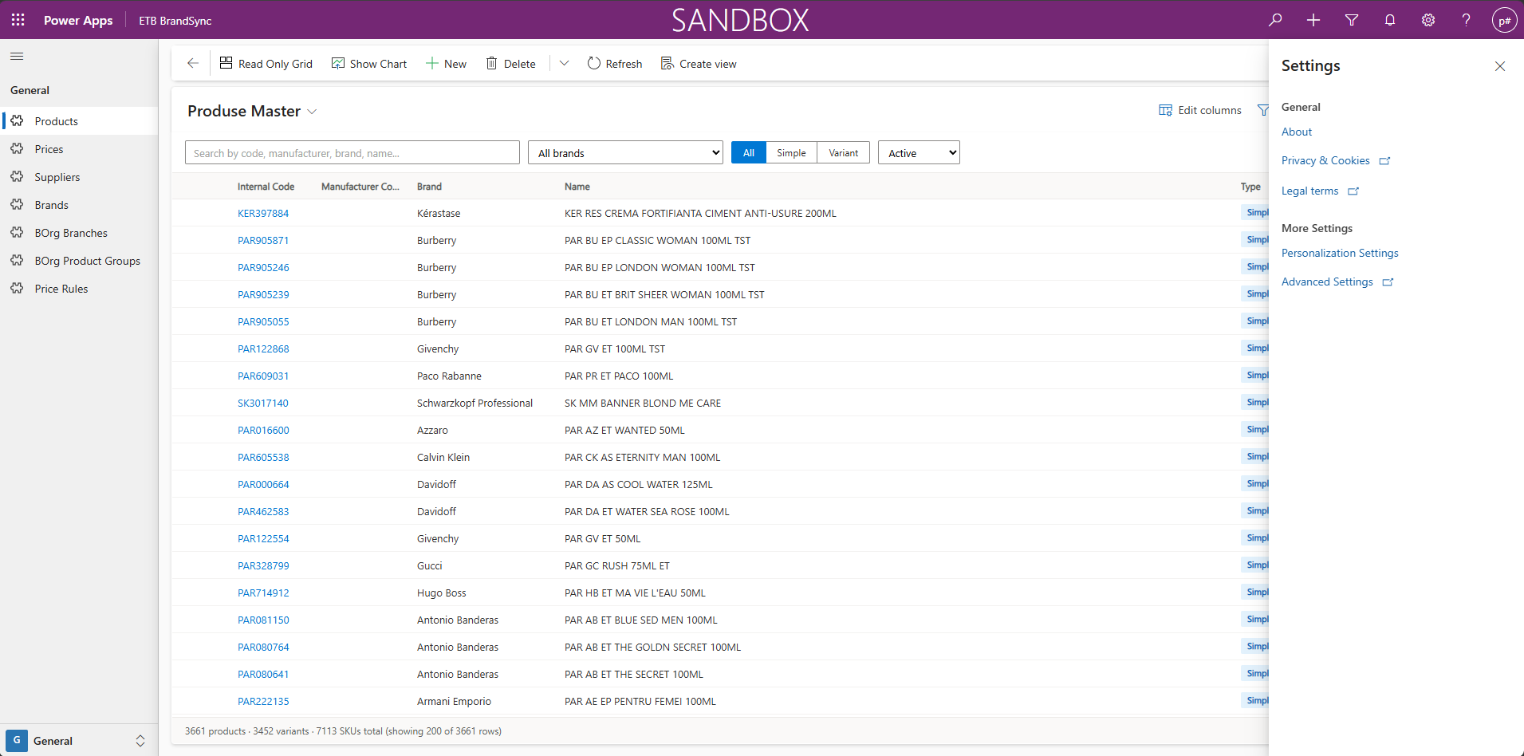Open product KER397884

click(x=263, y=214)
